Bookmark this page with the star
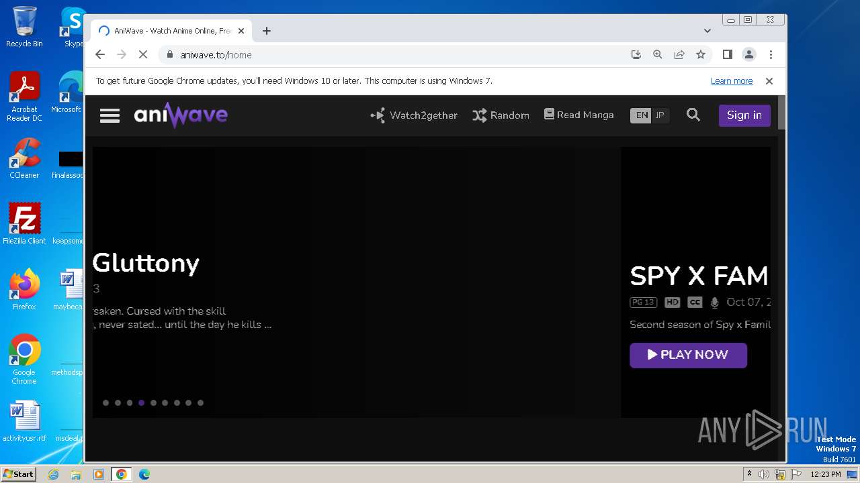860x483 pixels. (x=701, y=55)
